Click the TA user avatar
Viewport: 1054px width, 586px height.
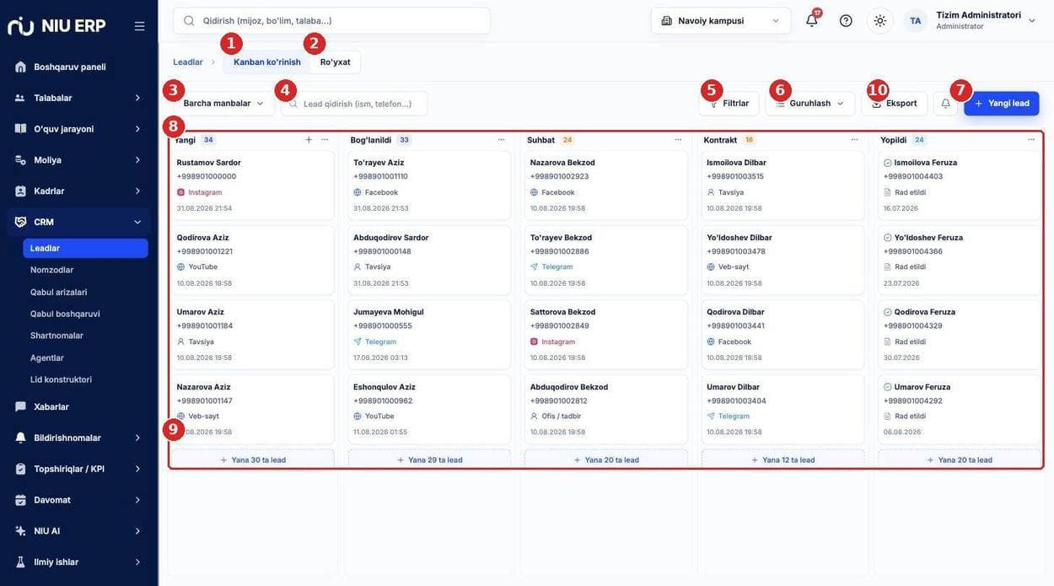915,20
